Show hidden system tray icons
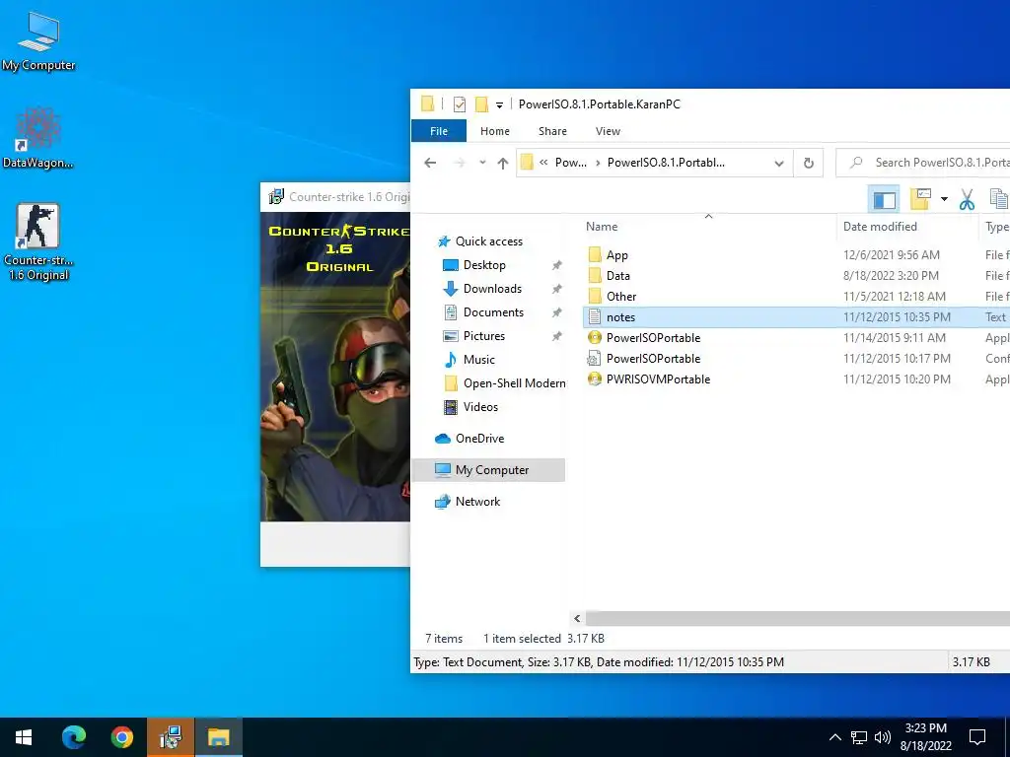The width and height of the screenshot is (1010, 757). coord(834,737)
